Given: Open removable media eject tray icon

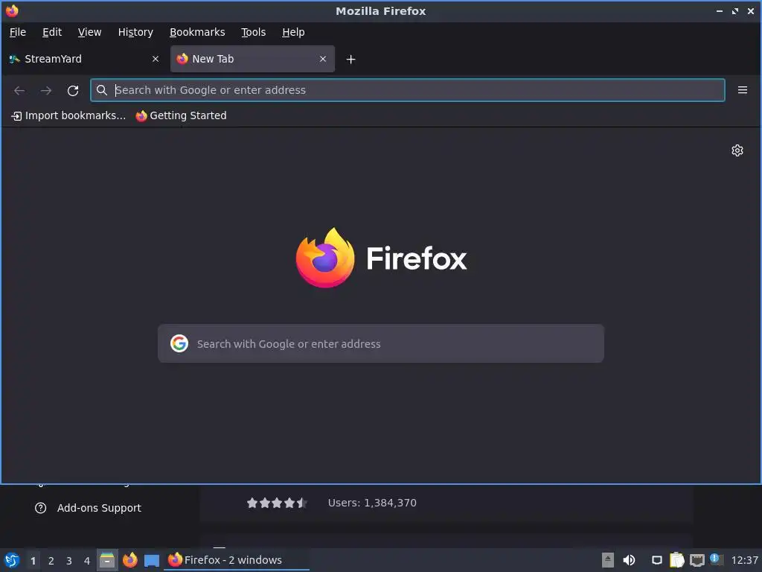Looking at the screenshot, I should pos(607,560).
